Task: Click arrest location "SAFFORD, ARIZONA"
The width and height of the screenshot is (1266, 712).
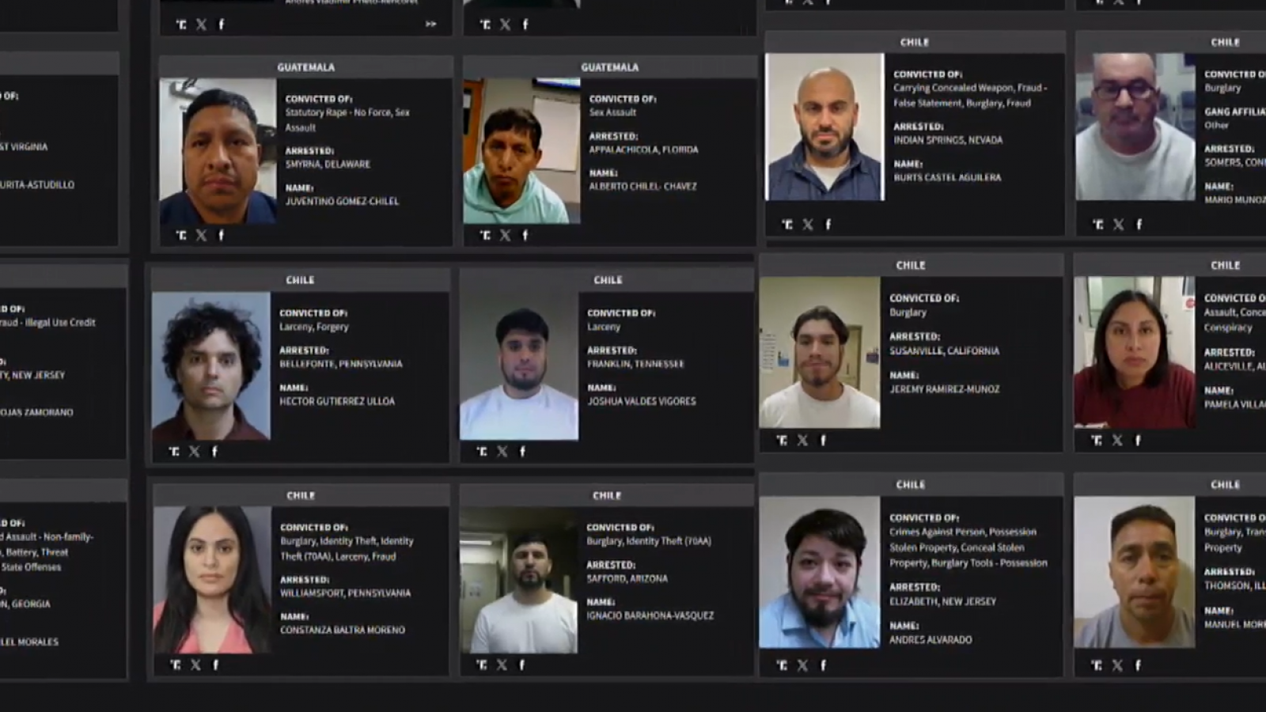Action: click(x=627, y=578)
